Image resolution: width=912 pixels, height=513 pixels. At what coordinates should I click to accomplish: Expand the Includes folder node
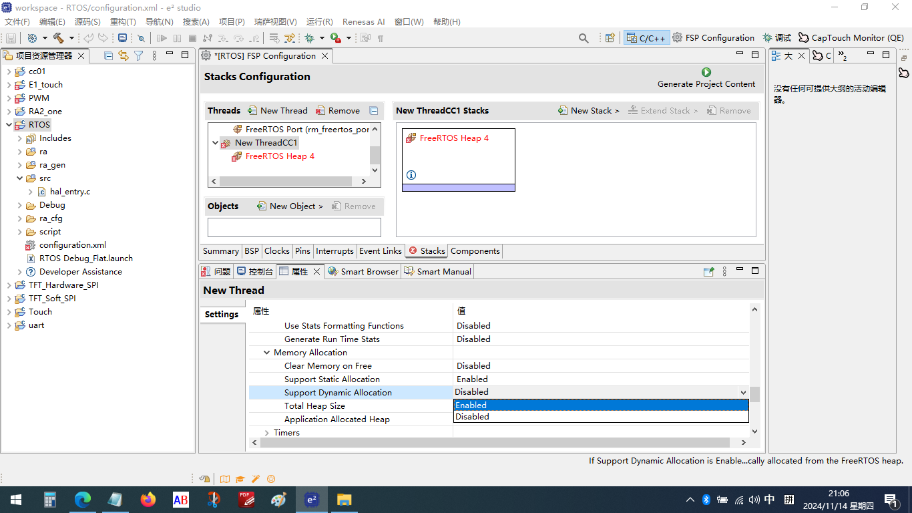(19, 138)
